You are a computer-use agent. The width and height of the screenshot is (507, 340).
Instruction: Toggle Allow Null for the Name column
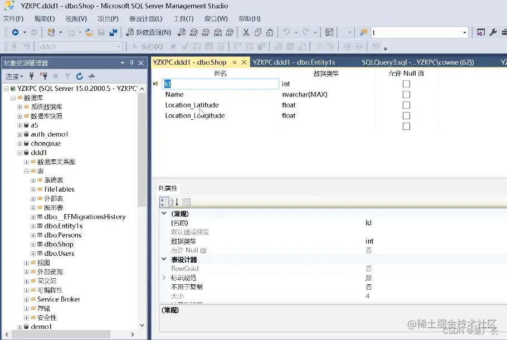[x=407, y=94]
